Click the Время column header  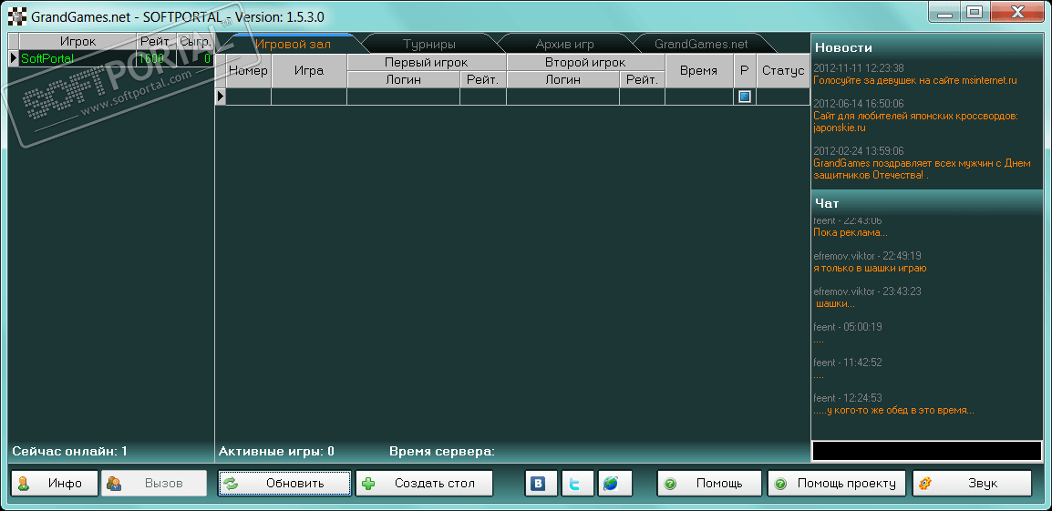pyautogui.click(x=698, y=70)
